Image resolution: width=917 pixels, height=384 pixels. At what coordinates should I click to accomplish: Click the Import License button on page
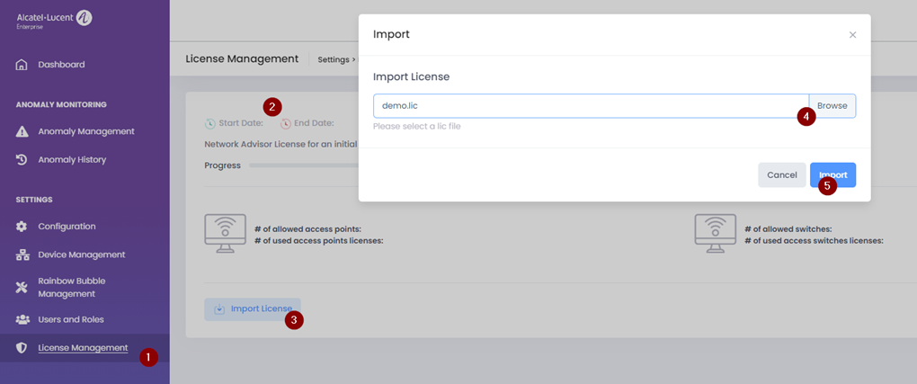(252, 309)
